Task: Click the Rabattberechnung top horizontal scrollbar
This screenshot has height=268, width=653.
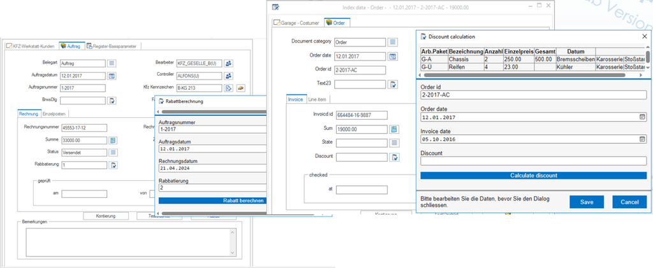Action: (x=214, y=112)
